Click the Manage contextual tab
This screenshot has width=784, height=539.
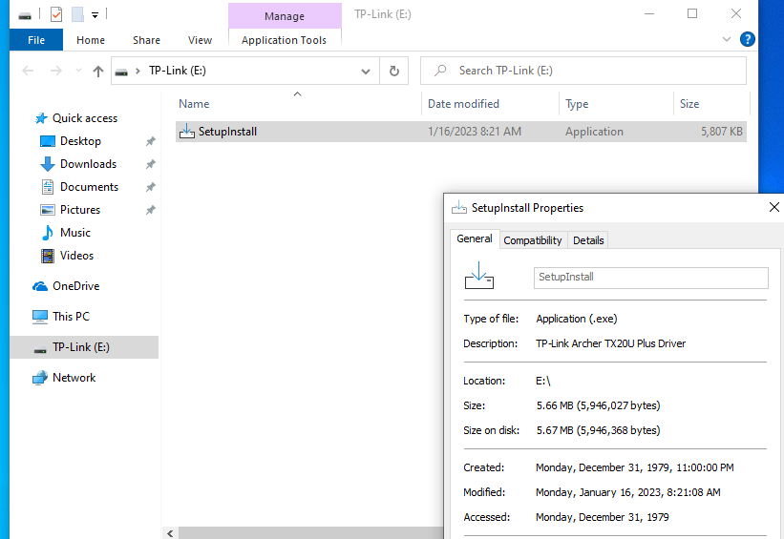tap(285, 16)
